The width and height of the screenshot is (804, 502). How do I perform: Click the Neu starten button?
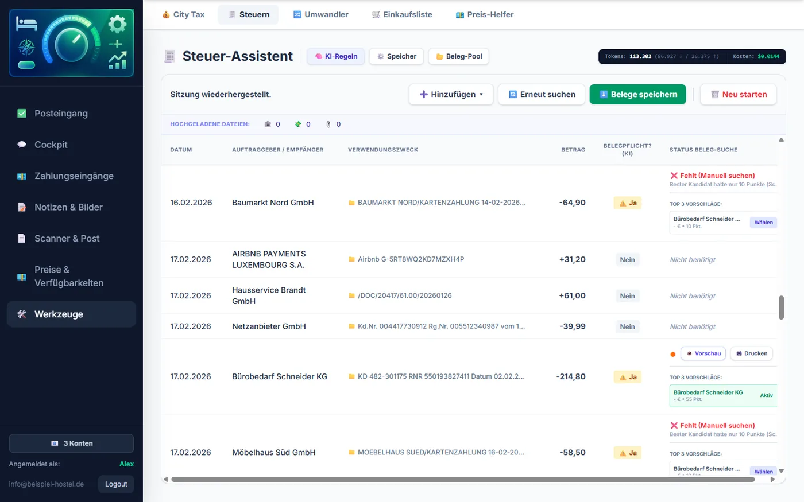click(739, 95)
